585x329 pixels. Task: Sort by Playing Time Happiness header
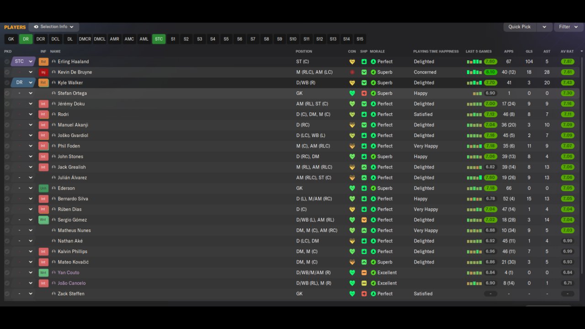(x=436, y=52)
